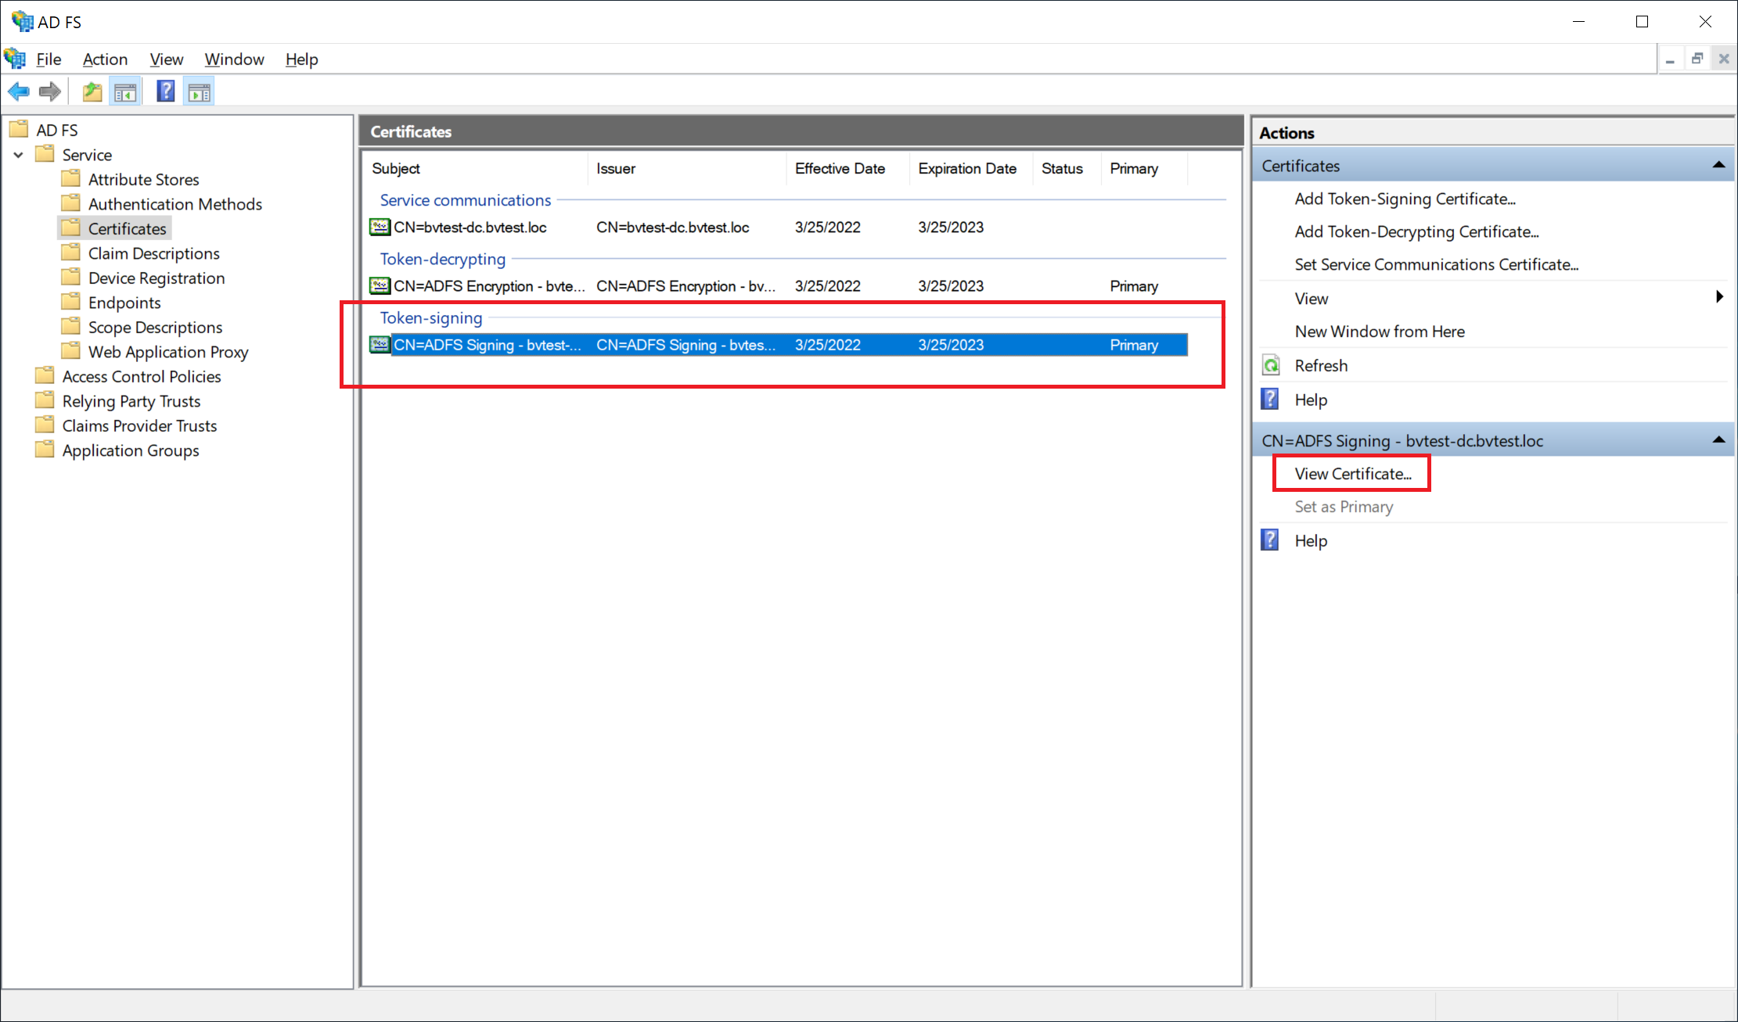The image size is (1738, 1022).
Task: Click Token-decrypting group header
Action: [x=442, y=259]
